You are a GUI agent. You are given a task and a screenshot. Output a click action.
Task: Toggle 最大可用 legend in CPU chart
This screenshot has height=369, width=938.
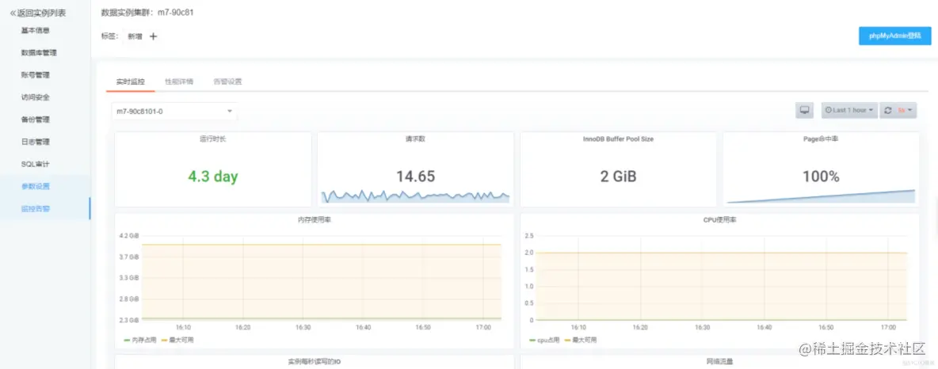coord(581,340)
